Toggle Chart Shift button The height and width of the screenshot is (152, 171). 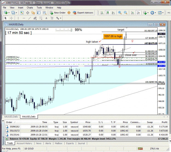pyautogui.click(x=138, y=13)
